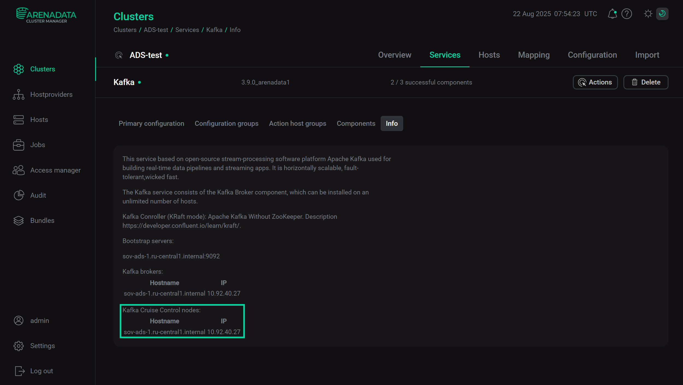Navigate to ADS-test in the breadcrumb
Image resolution: width=683 pixels, height=385 pixels.
(x=156, y=30)
